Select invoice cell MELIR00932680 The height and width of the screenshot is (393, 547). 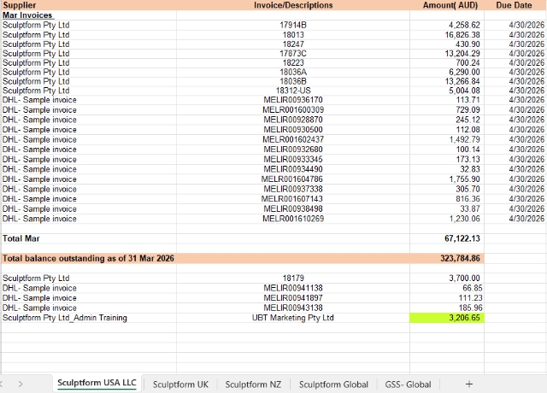[x=293, y=150]
